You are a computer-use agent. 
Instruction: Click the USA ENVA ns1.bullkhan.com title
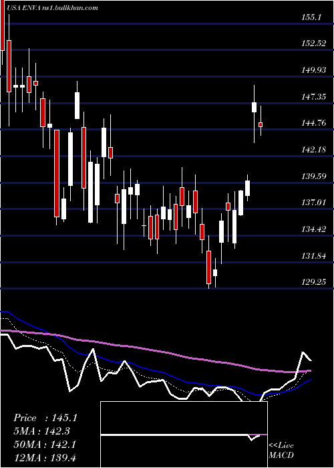pos(52,8)
